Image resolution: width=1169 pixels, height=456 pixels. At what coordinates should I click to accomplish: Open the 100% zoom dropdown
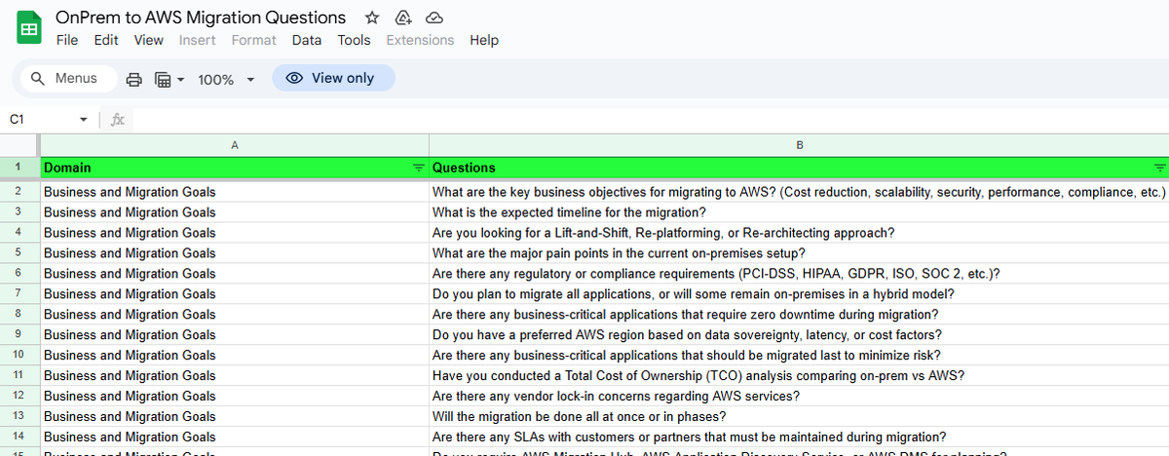pos(226,79)
